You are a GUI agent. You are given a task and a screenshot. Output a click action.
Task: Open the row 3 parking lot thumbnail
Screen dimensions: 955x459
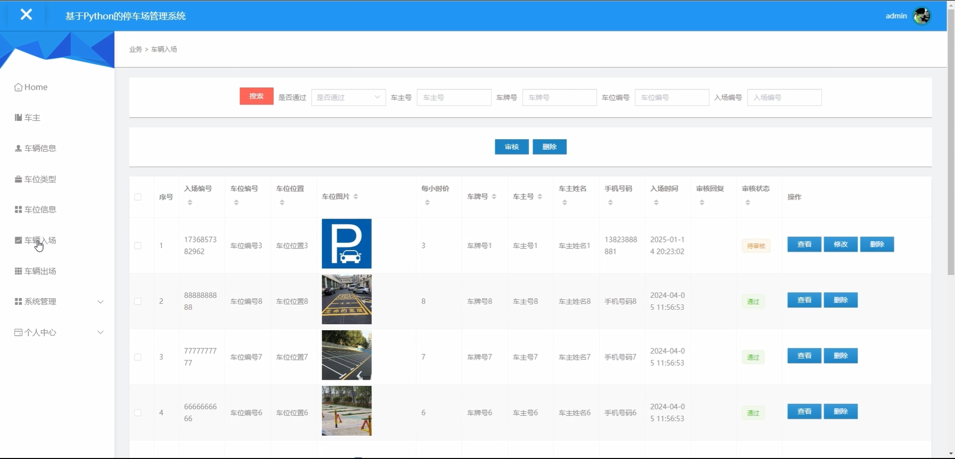[x=347, y=355]
